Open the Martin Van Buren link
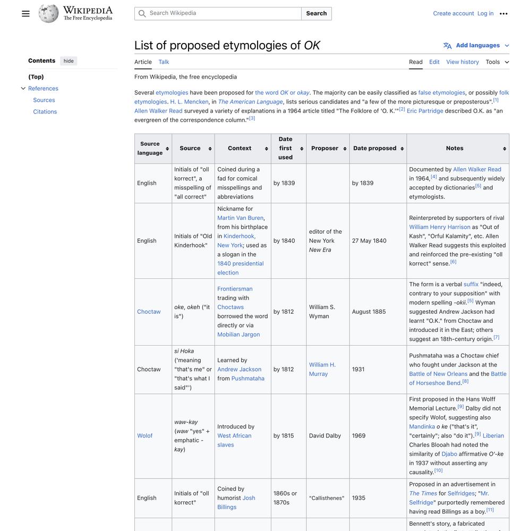 pos(240,218)
